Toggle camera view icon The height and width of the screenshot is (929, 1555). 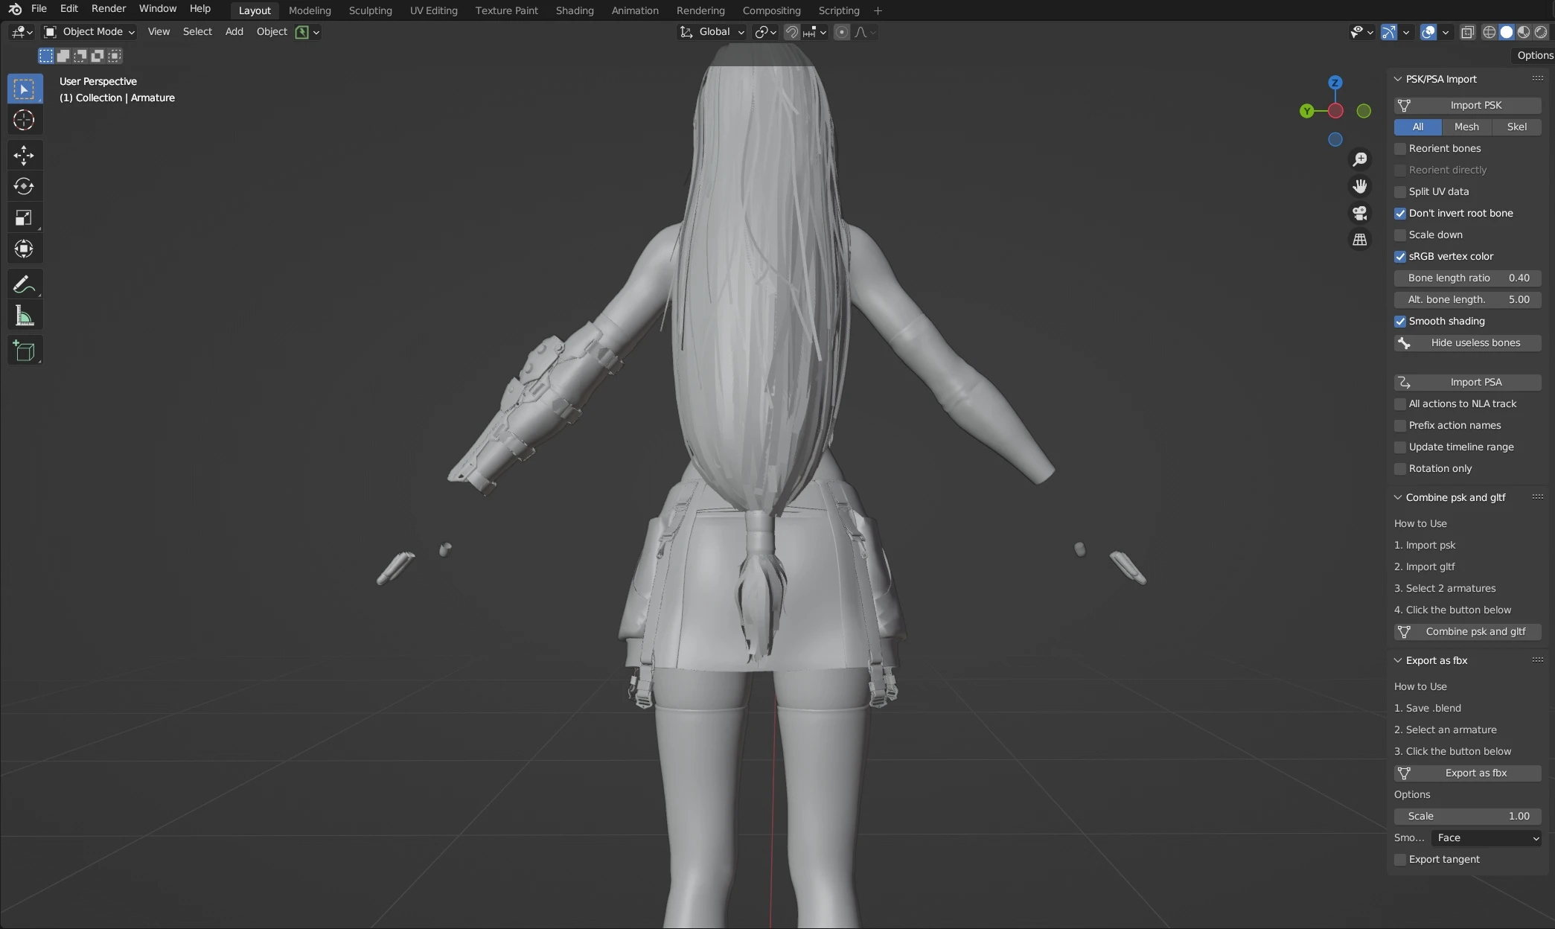[1359, 213]
